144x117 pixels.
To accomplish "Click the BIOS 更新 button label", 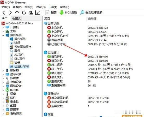I will click(71, 12).
